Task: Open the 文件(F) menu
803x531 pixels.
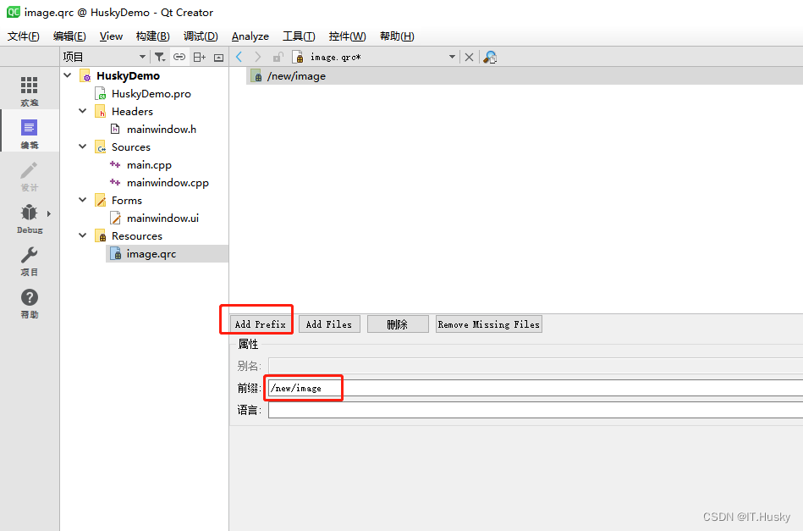Action: [24, 36]
